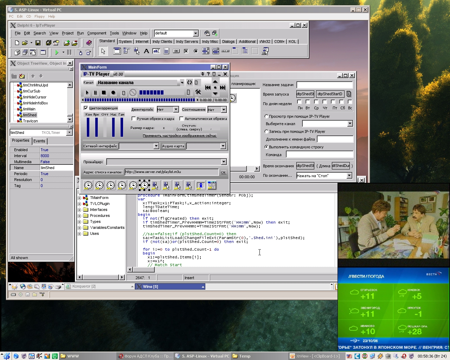Click the record button in IP-TV Player

[113, 93]
